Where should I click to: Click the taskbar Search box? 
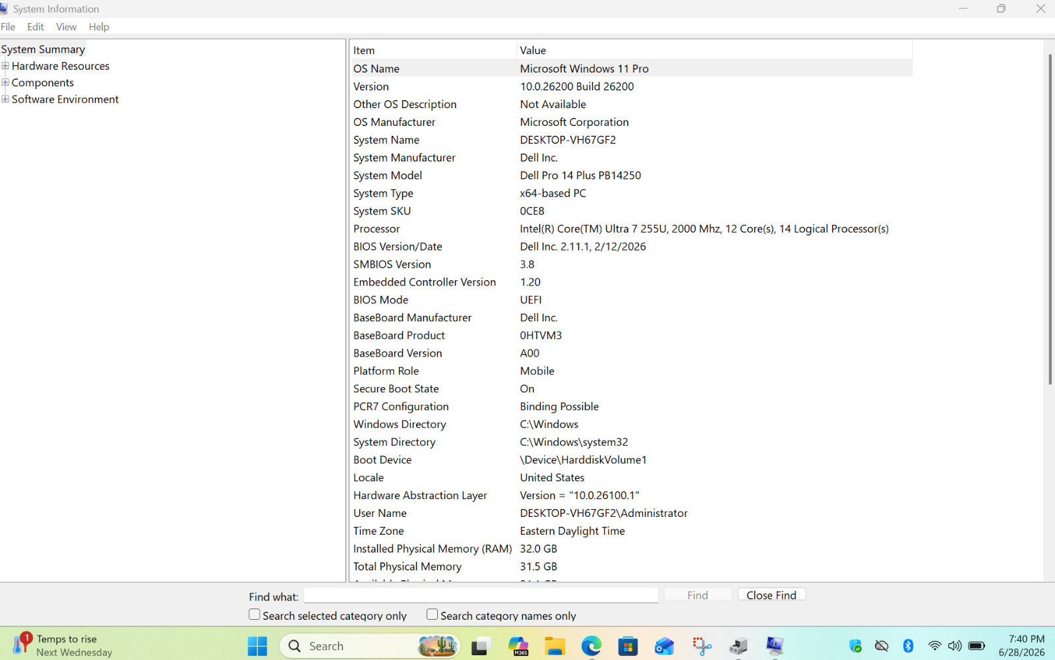click(x=370, y=646)
